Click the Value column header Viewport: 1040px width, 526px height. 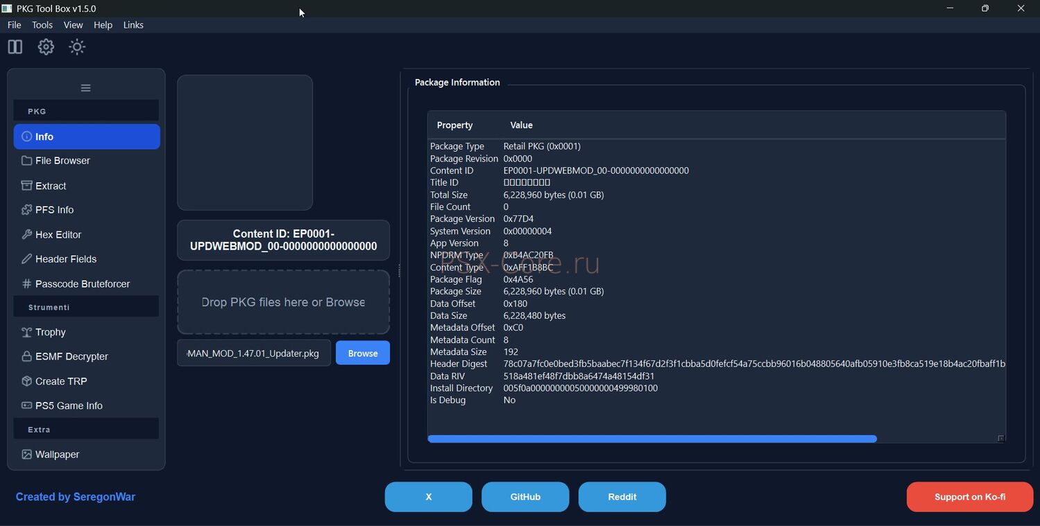click(x=521, y=125)
